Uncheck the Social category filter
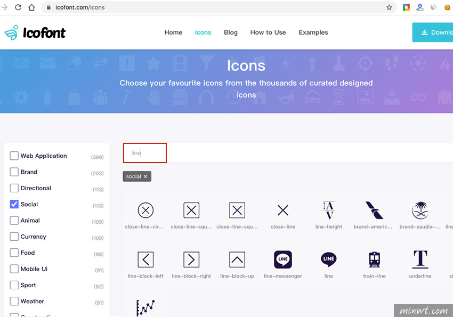This screenshot has height=317, width=453. click(14, 204)
